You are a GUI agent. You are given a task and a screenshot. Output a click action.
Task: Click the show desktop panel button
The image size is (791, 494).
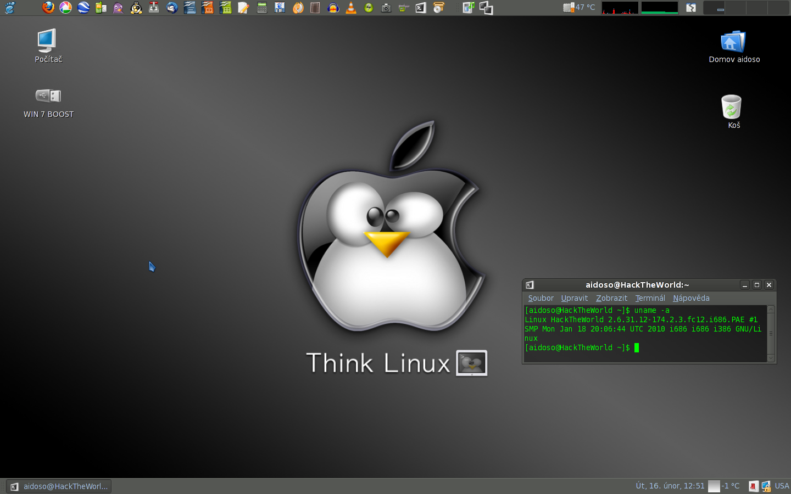pos(691,8)
